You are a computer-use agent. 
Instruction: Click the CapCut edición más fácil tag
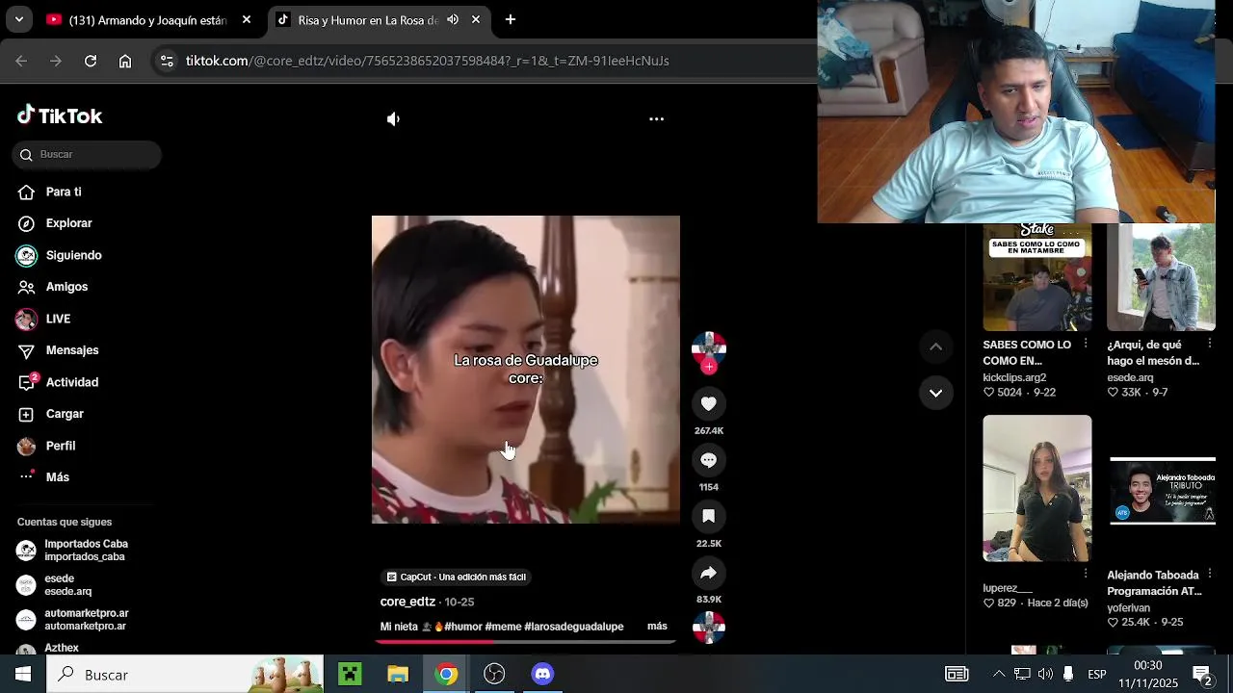(456, 577)
